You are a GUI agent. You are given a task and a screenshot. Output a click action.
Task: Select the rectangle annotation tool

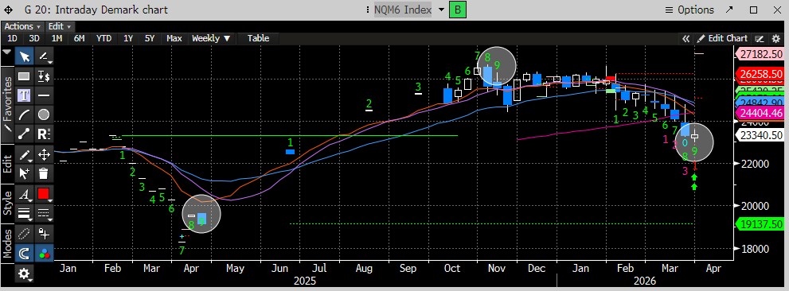[25, 76]
